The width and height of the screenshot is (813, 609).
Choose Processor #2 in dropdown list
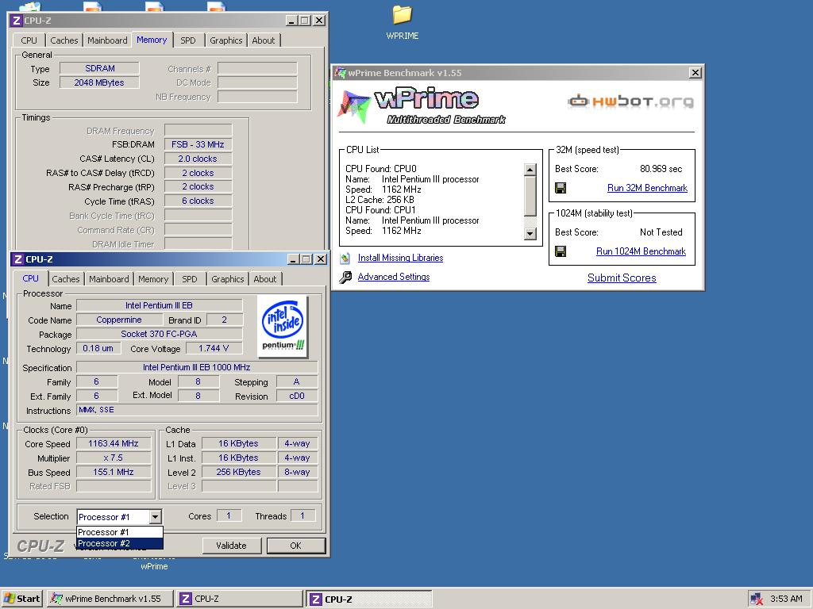pyautogui.click(x=120, y=543)
